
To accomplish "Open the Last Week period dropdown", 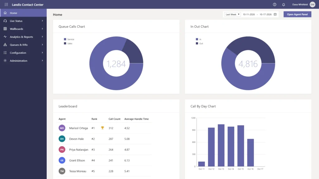I will pyautogui.click(x=232, y=14).
